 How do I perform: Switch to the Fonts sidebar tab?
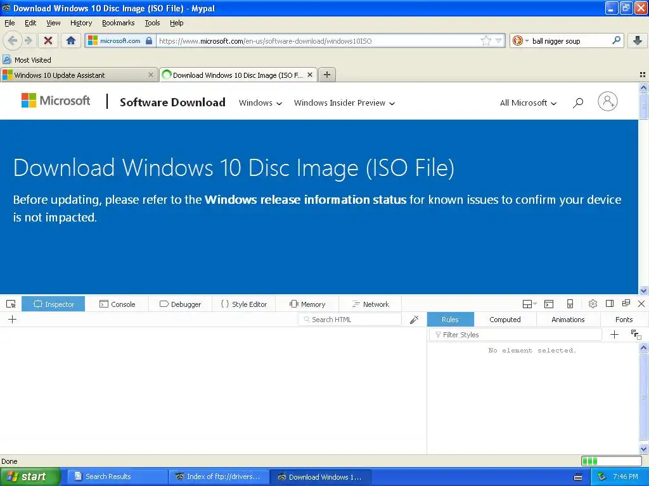pos(624,320)
